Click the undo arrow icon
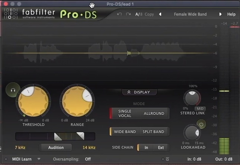Viewport: 240px width, 165px height. (119, 14)
